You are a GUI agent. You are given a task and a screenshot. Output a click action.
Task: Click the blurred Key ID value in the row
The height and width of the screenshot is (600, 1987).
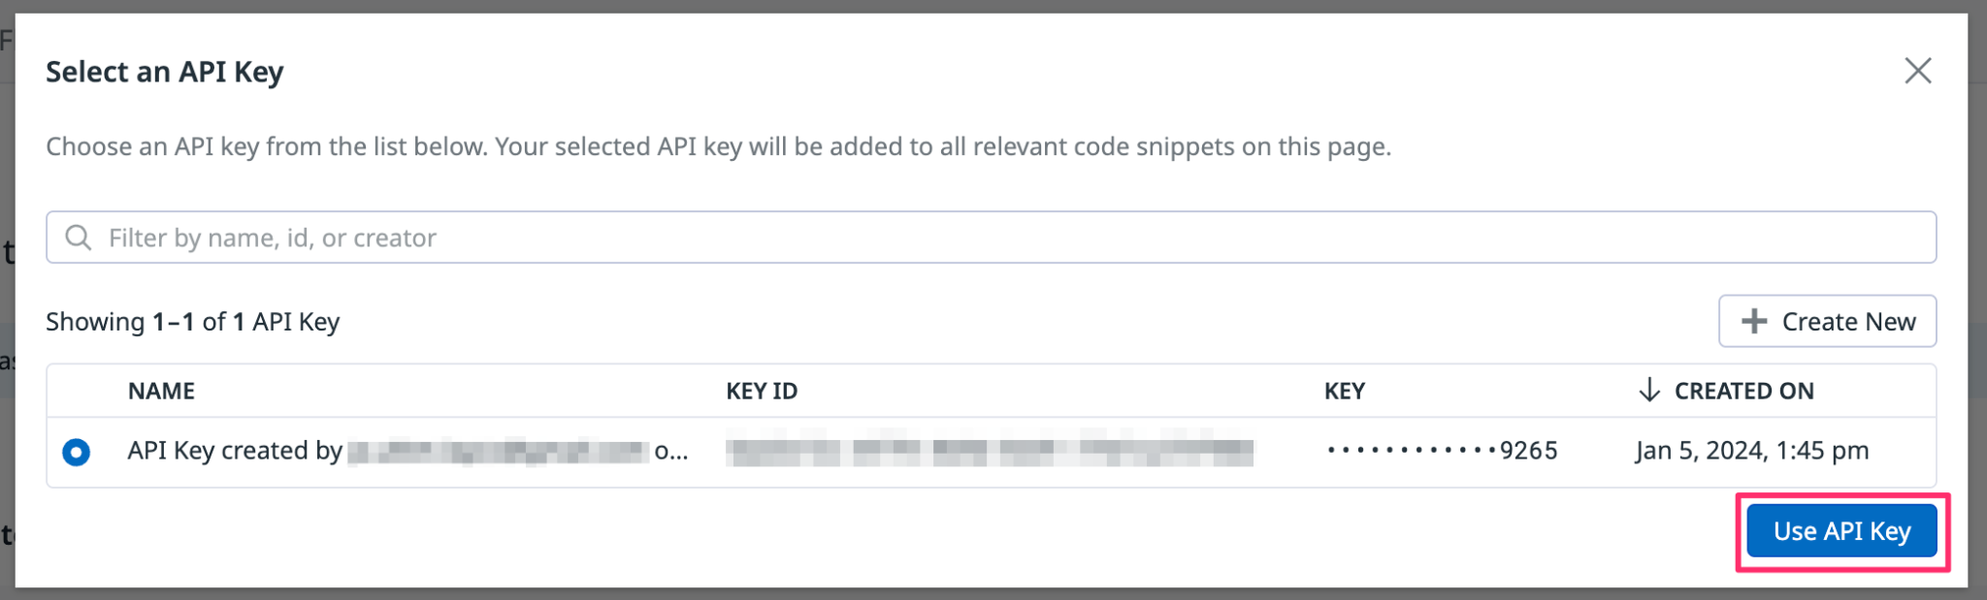click(x=989, y=452)
